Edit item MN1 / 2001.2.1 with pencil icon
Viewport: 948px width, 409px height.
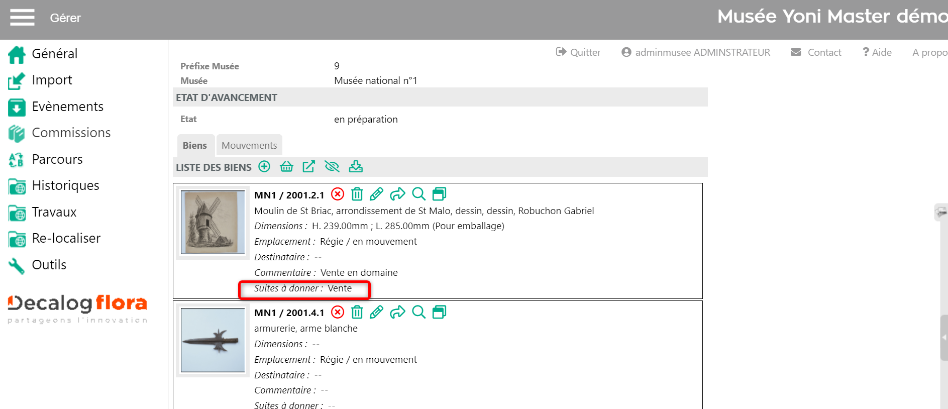(376, 194)
